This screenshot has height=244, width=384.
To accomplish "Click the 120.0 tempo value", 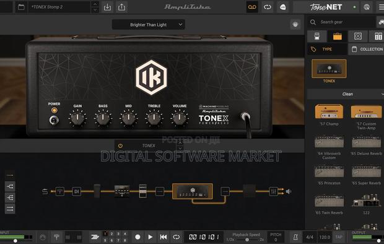I will tap(325, 237).
